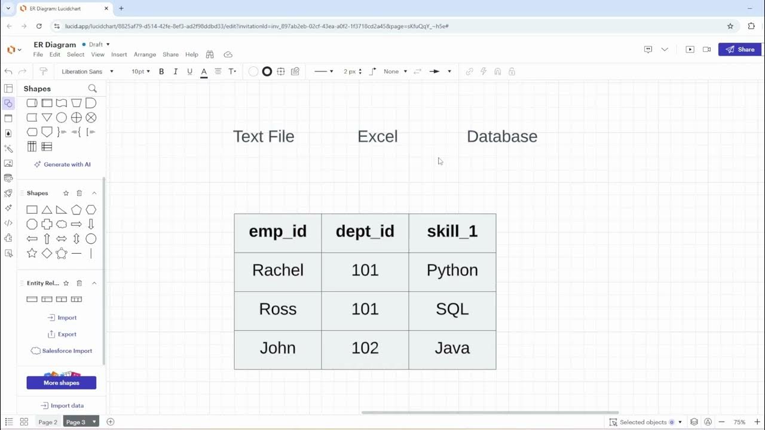Viewport: 765px width, 430px height.
Task: Click the link icon in toolbar
Action: (x=470, y=71)
